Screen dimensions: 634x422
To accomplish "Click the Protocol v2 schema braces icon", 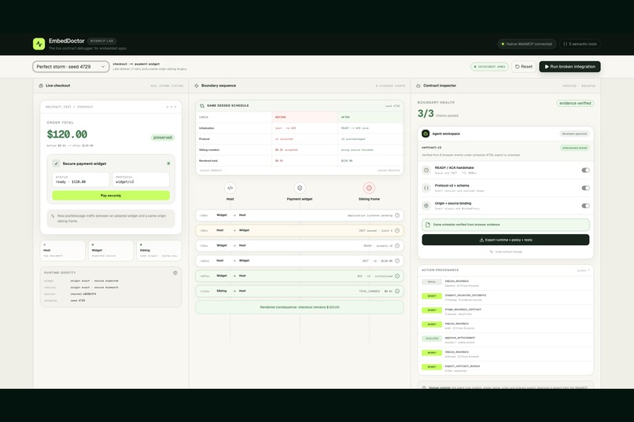I will (x=426, y=188).
